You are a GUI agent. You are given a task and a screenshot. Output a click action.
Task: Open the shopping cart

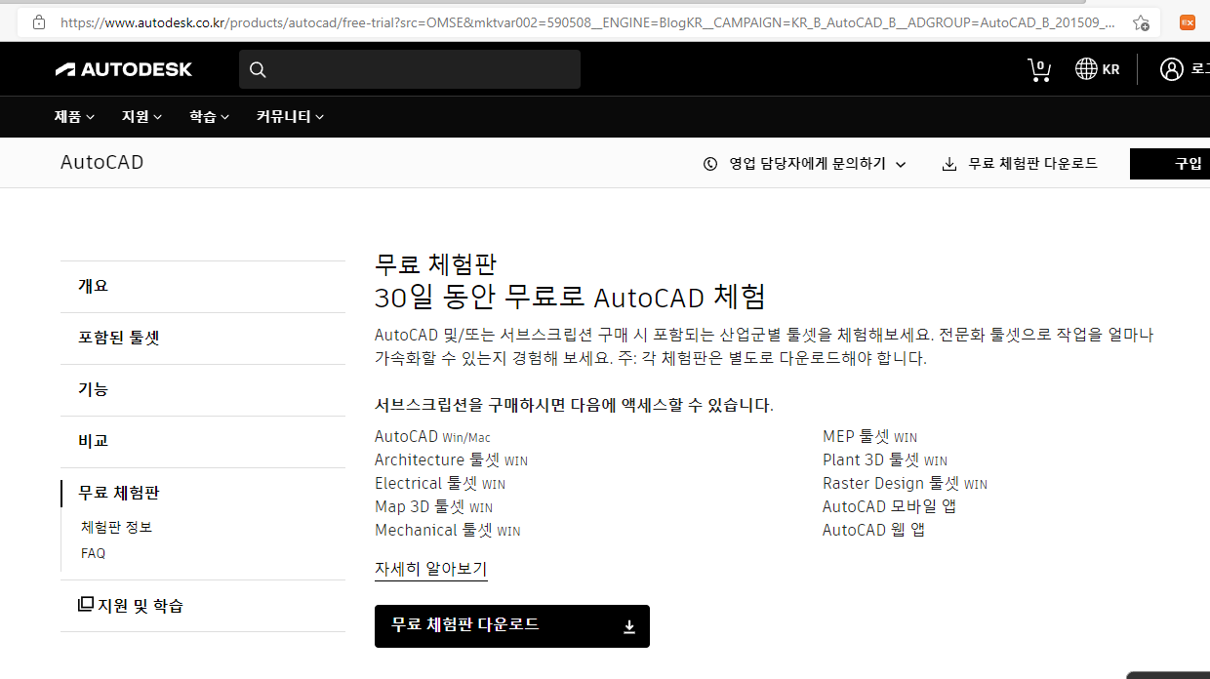point(1039,69)
